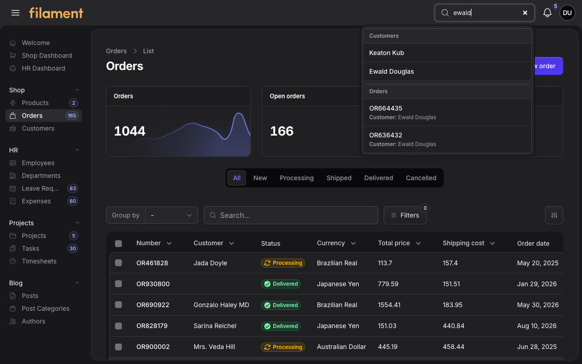Sort by the Shipping cost column
Image resolution: width=582 pixels, height=364 pixels.
[469, 243]
